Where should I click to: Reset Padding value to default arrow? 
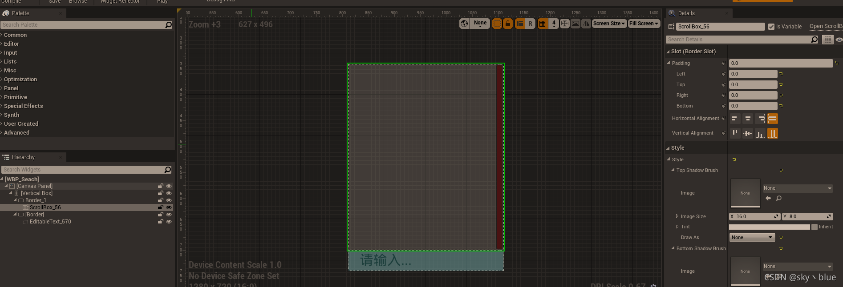click(x=836, y=63)
